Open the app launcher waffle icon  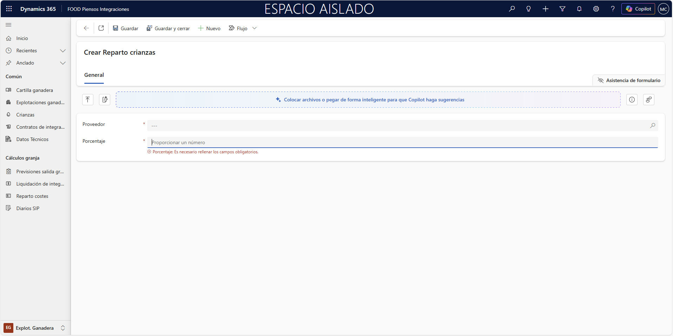(9, 9)
